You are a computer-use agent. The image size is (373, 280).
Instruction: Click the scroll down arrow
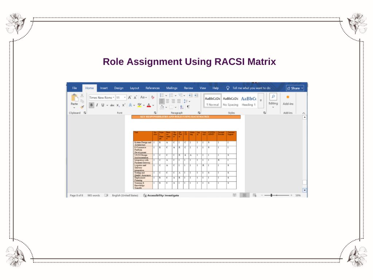coord(305,190)
